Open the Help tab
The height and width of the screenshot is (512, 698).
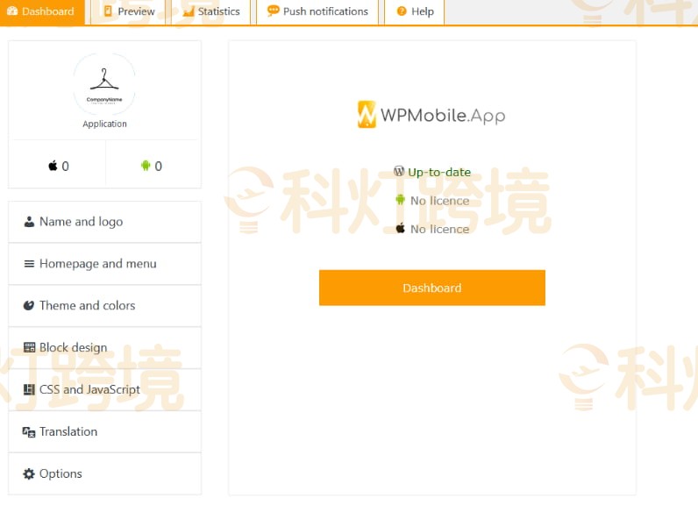[415, 11]
